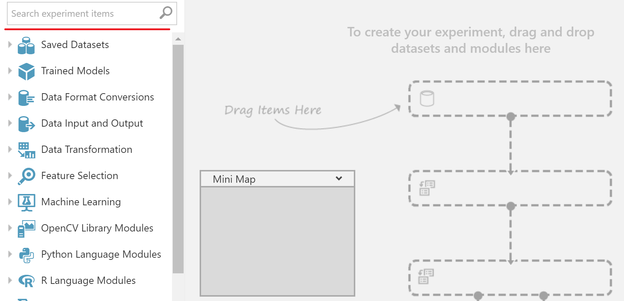
Task: Expand the Feature Selection category
Action: [x=10, y=175]
